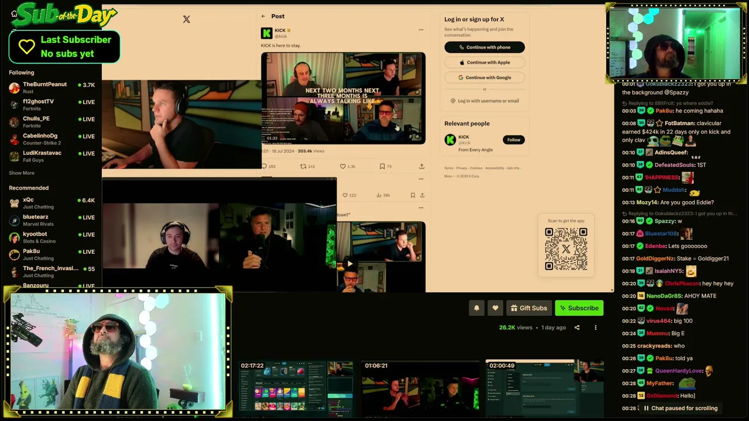The height and width of the screenshot is (421, 749).
Task: Click the reply icon showing 182
Action: [264, 167]
